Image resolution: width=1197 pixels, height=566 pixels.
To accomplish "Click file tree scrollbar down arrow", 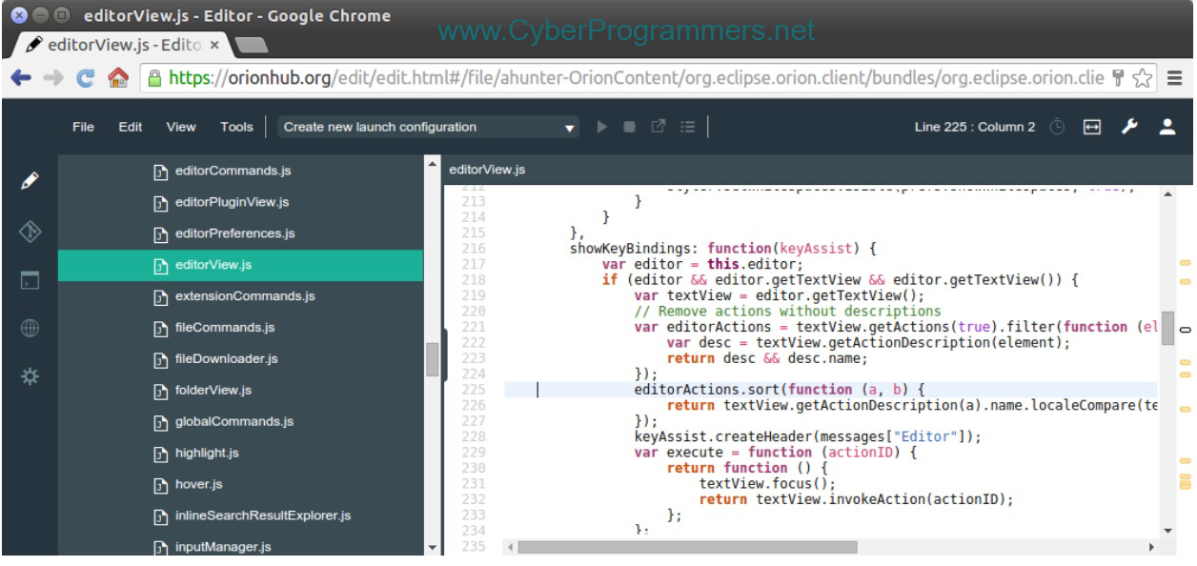I will click(x=432, y=548).
